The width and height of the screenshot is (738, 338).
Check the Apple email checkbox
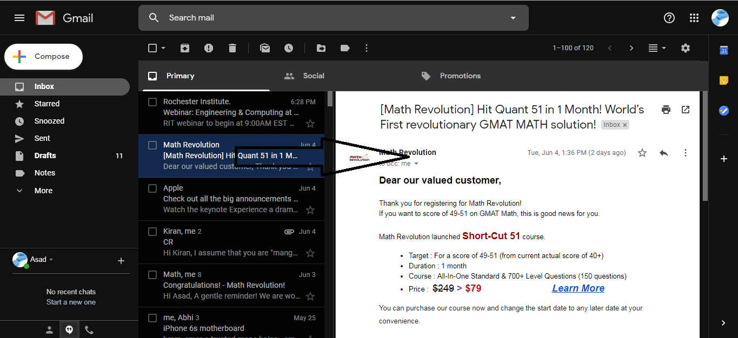click(x=152, y=188)
